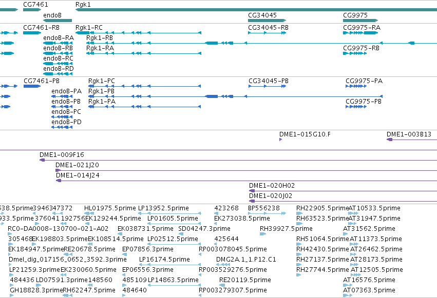Select EST AT31562.5prime
The image size is (437, 298).
(369, 229)
